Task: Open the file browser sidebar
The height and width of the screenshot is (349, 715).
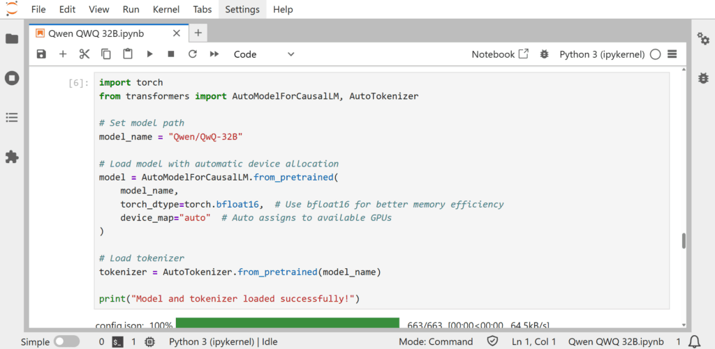Action: (x=12, y=39)
